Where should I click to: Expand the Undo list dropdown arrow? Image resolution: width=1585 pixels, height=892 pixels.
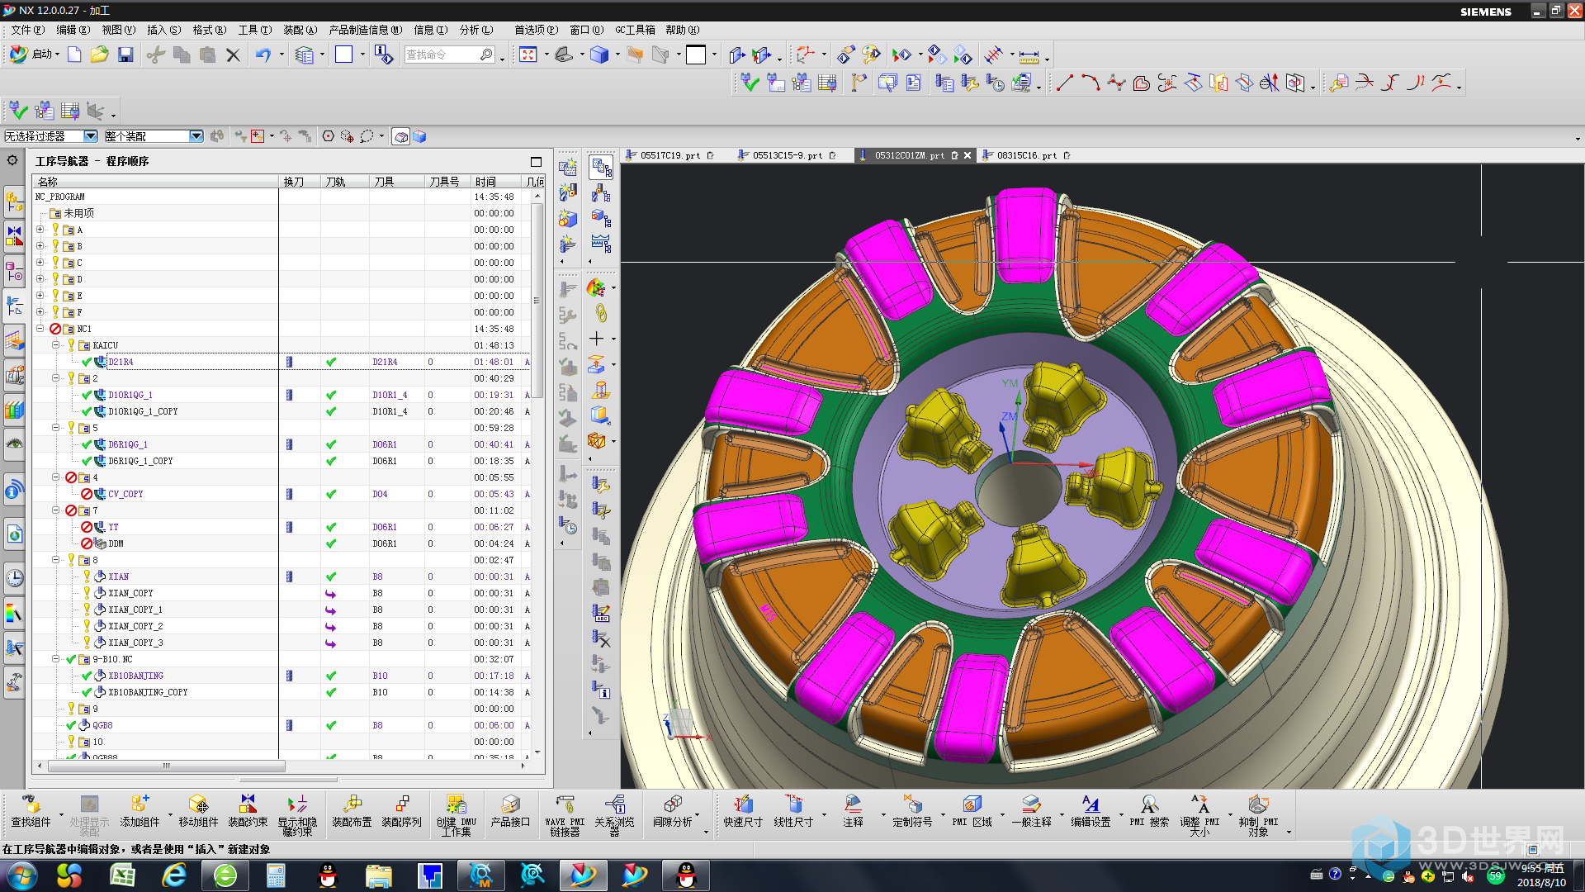282,55
